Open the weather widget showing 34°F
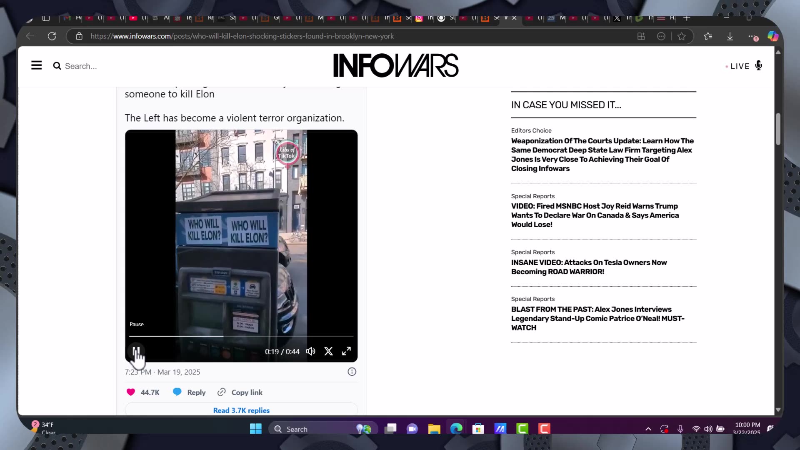 click(x=43, y=427)
